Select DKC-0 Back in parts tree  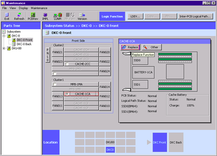click(24, 44)
